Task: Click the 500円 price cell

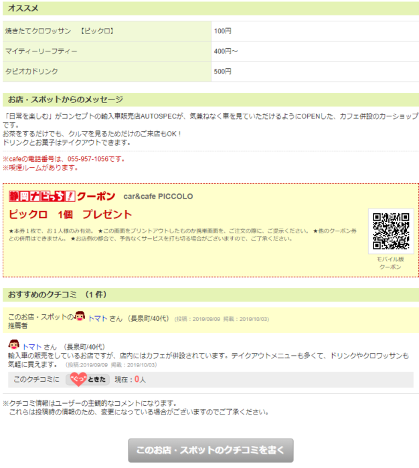Action: tap(222, 72)
